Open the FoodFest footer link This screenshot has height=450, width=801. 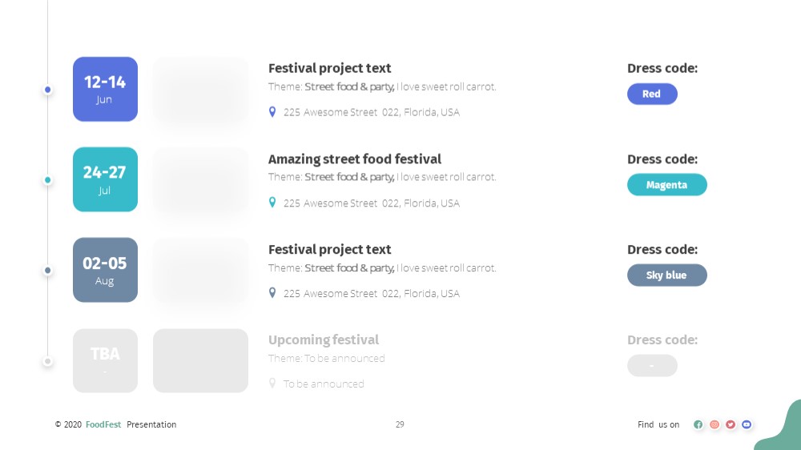pyautogui.click(x=103, y=424)
